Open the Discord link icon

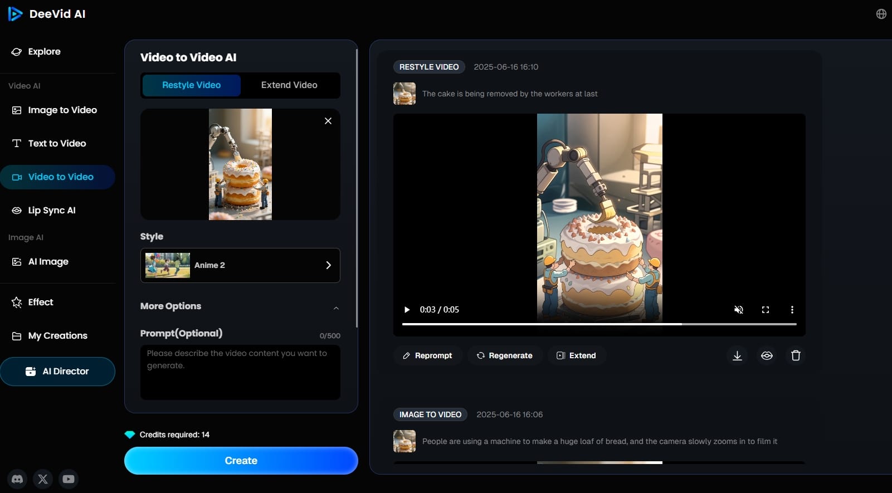[17, 479]
